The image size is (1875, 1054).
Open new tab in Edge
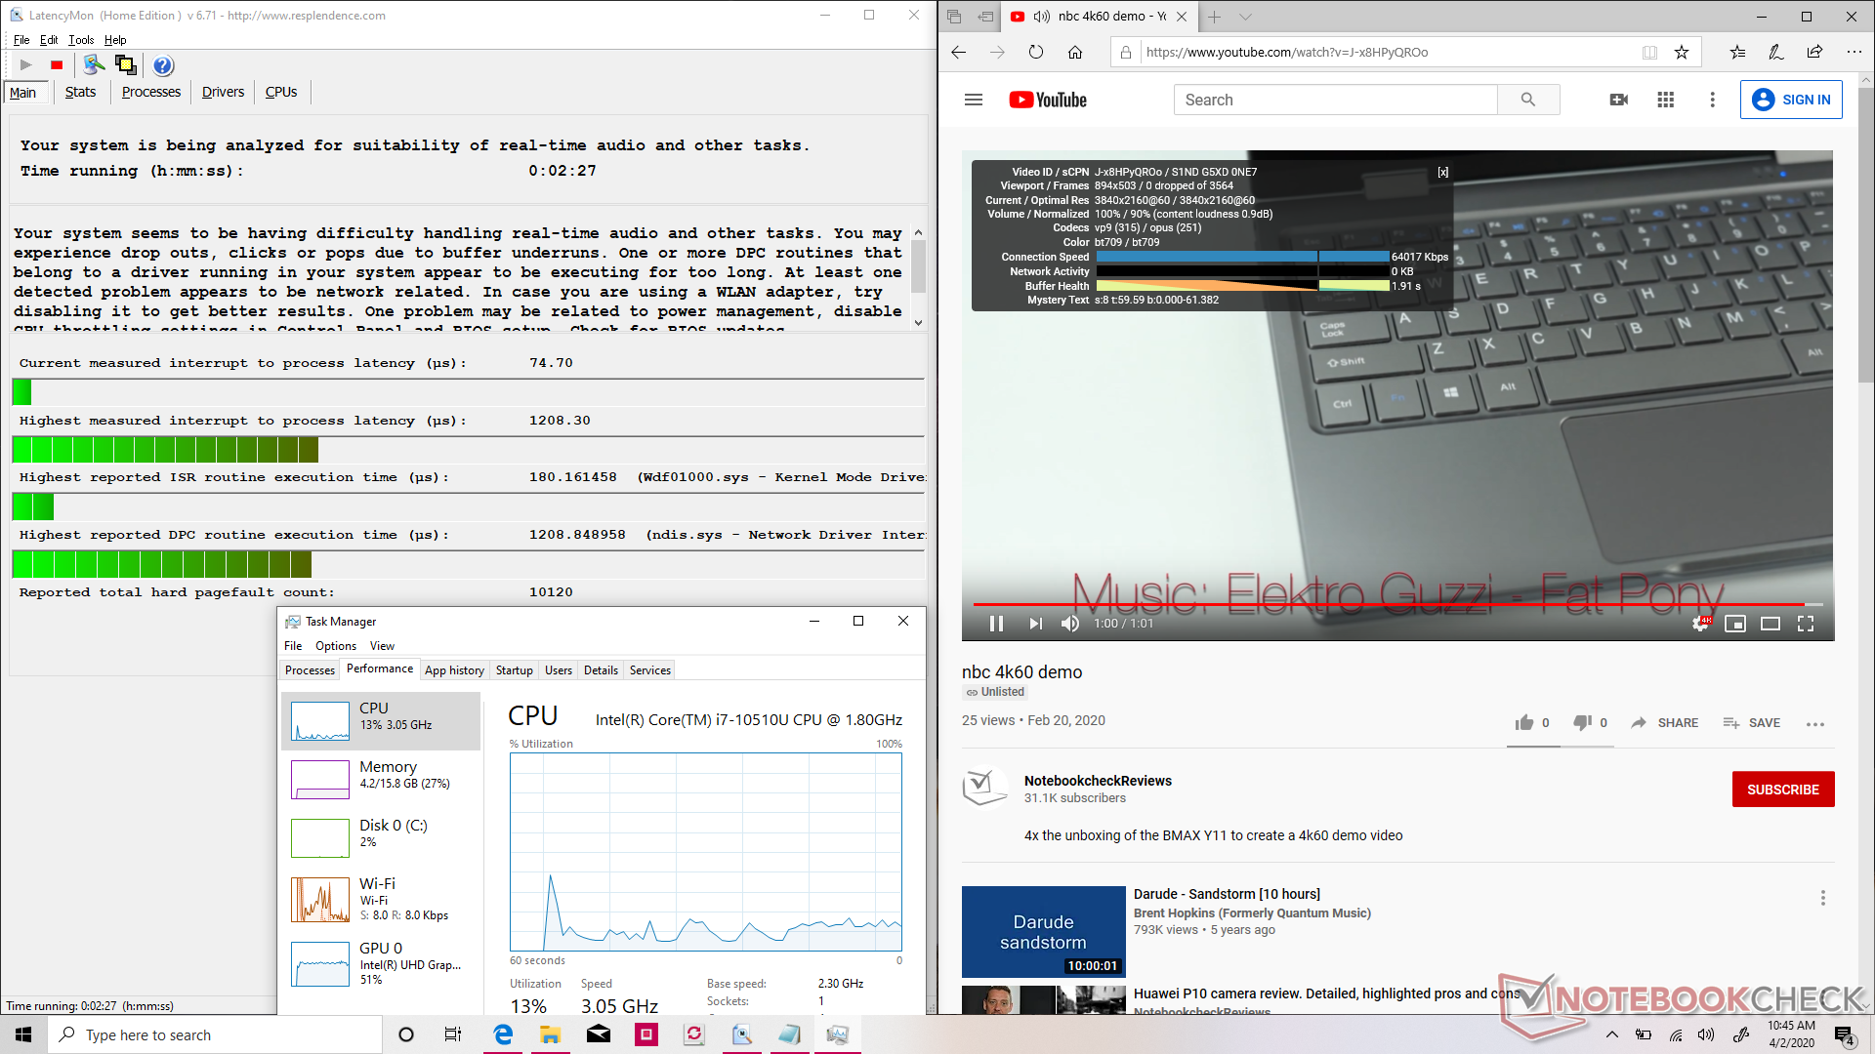coord(1214,17)
